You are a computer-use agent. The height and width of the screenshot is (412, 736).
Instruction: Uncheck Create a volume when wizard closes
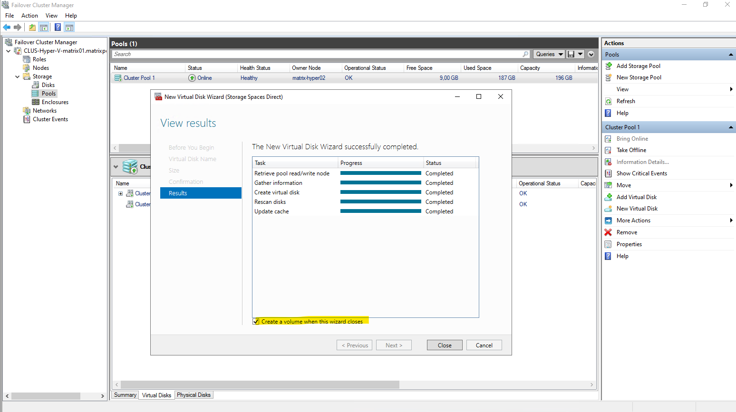pos(256,322)
